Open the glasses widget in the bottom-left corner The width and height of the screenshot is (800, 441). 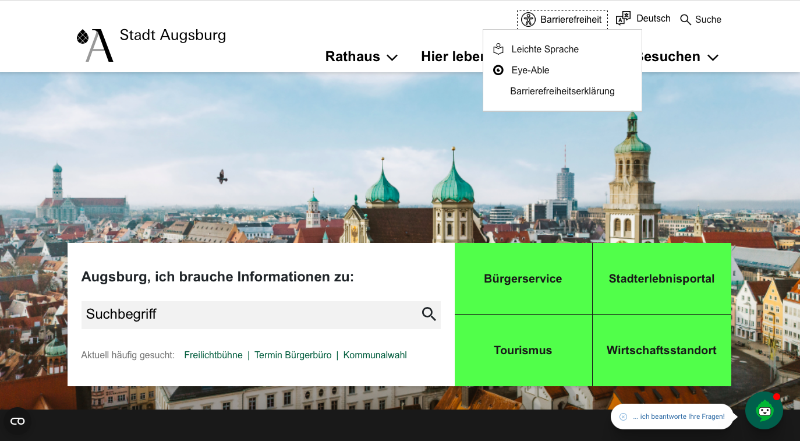pos(17,421)
